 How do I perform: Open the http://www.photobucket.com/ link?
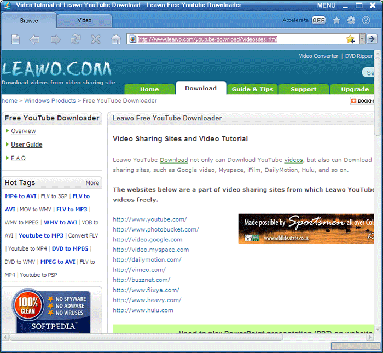[156, 229]
